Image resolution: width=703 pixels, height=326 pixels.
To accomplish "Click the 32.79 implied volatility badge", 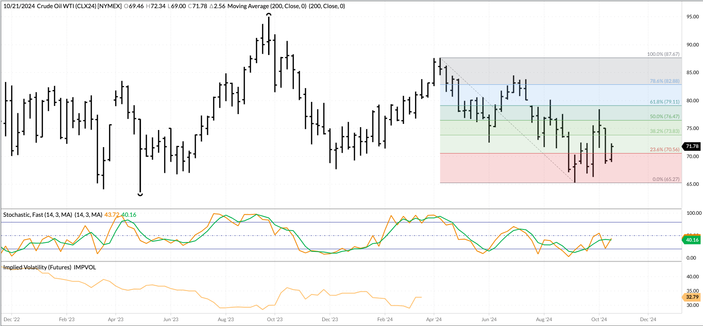I will [692, 297].
